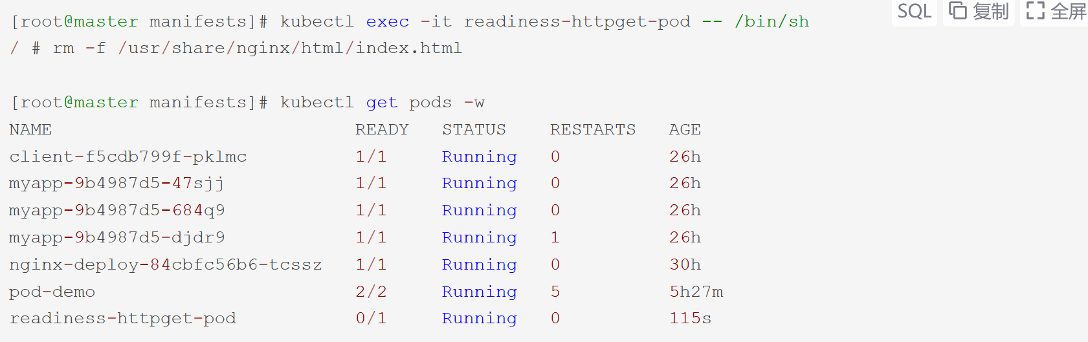The height and width of the screenshot is (342, 1088).
Task: Click the 复制 copy text
Action: coord(991,11)
